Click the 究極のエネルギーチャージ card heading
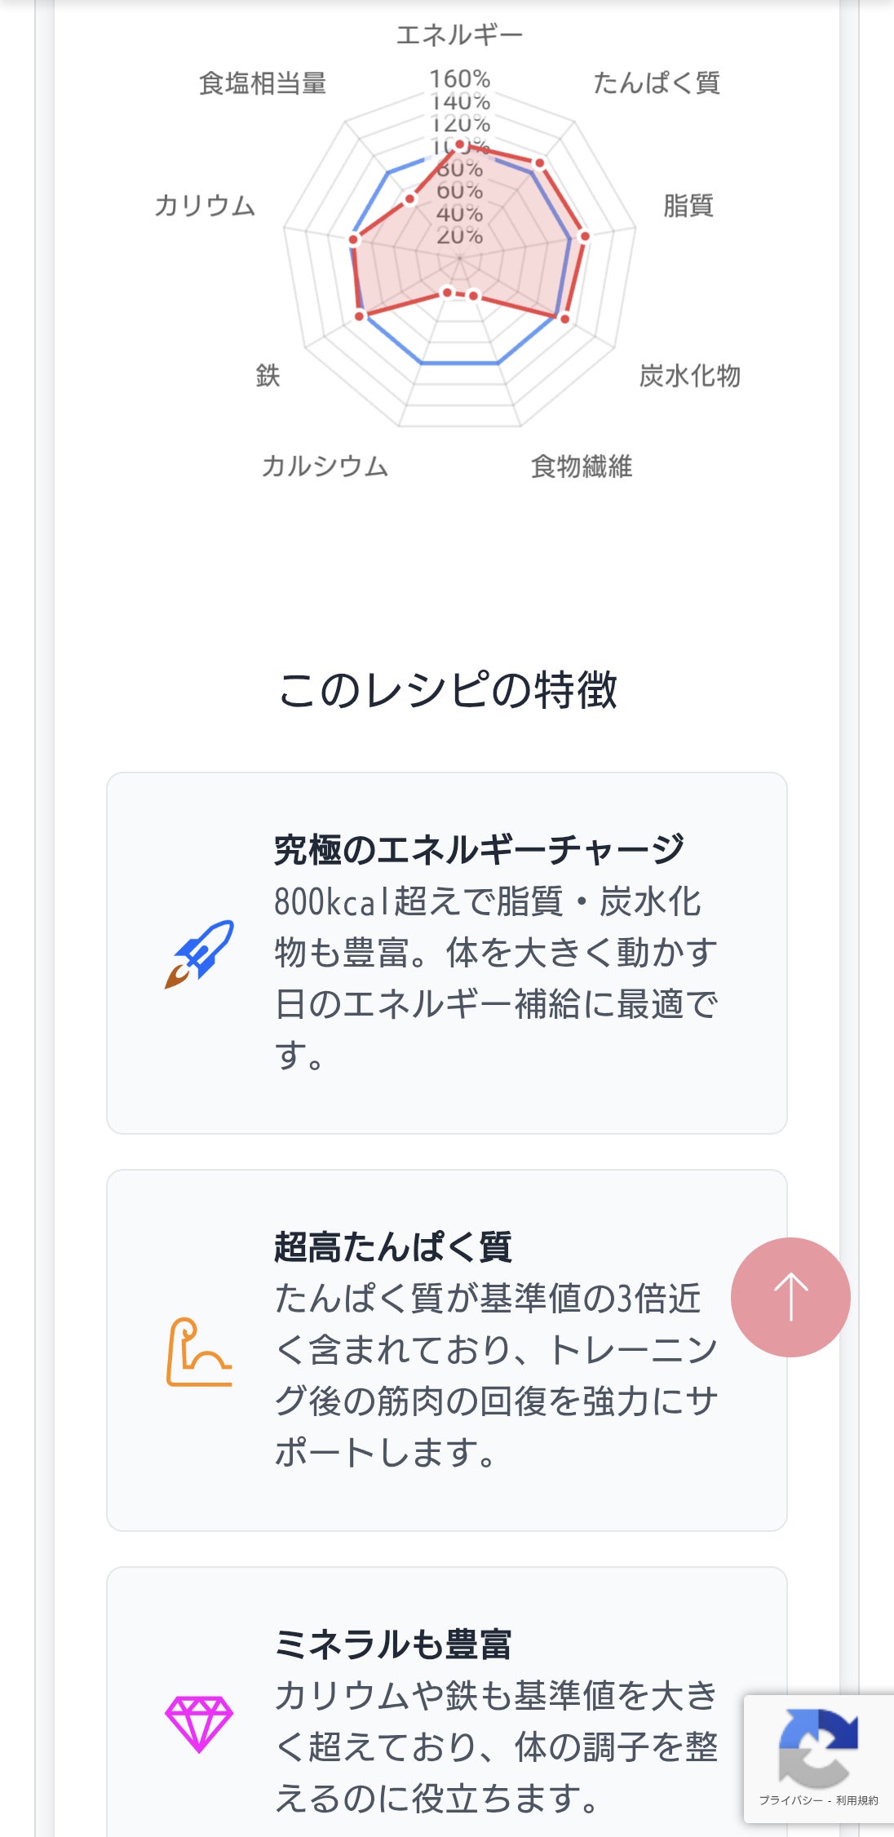 479,849
